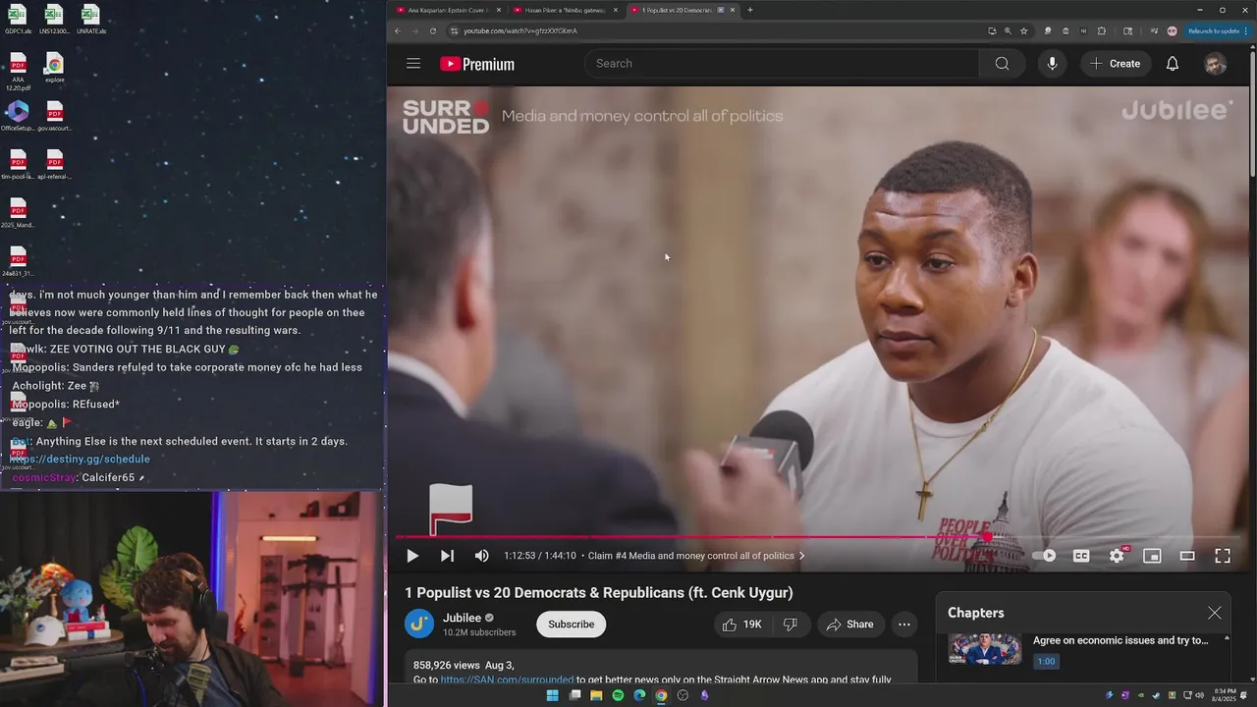This screenshot has width=1257, height=707.
Task: Go back in browser history
Action: [398, 31]
